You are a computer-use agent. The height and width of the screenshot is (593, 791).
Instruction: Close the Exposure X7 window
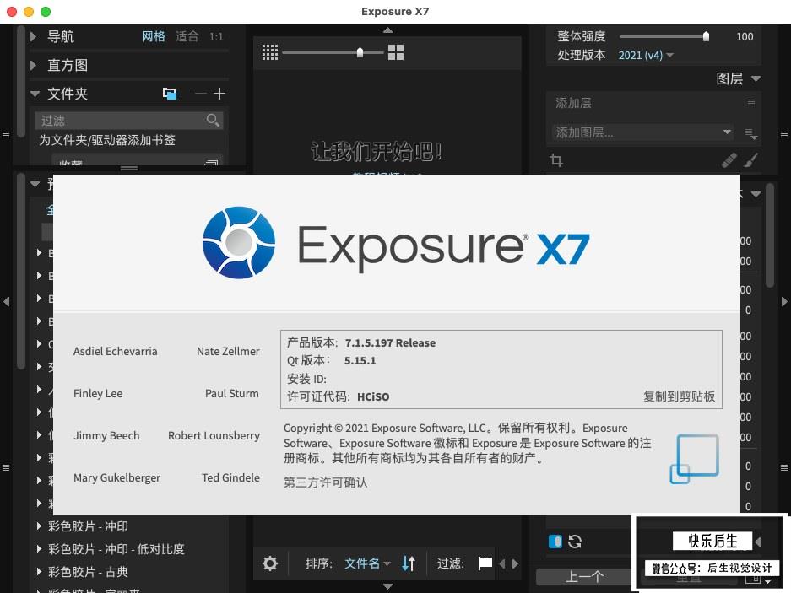click(12, 11)
